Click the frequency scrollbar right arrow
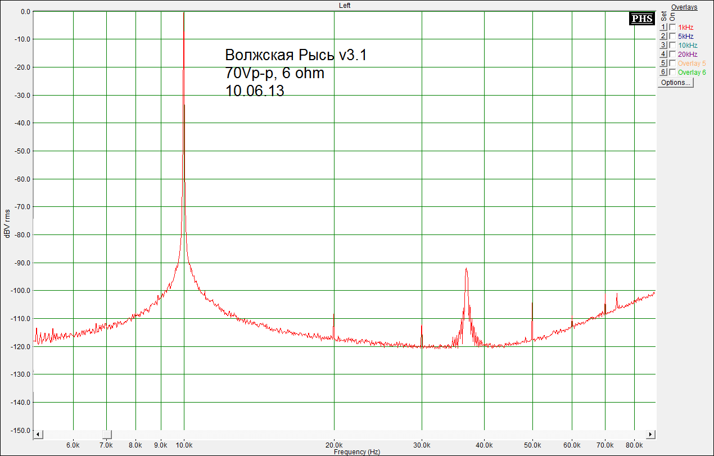Viewport: 714px width, 456px height. 651,435
